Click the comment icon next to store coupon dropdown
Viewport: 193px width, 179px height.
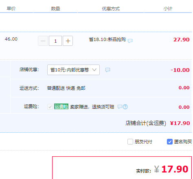point(107,70)
